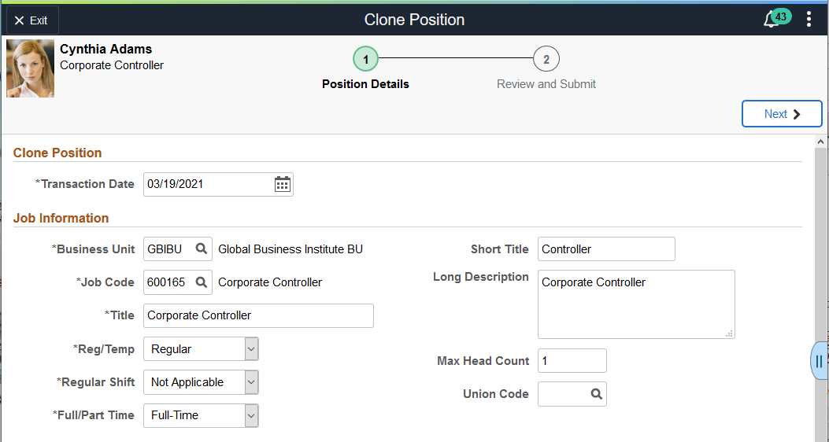Click Cynthia Adams profile photo

(x=30, y=68)
